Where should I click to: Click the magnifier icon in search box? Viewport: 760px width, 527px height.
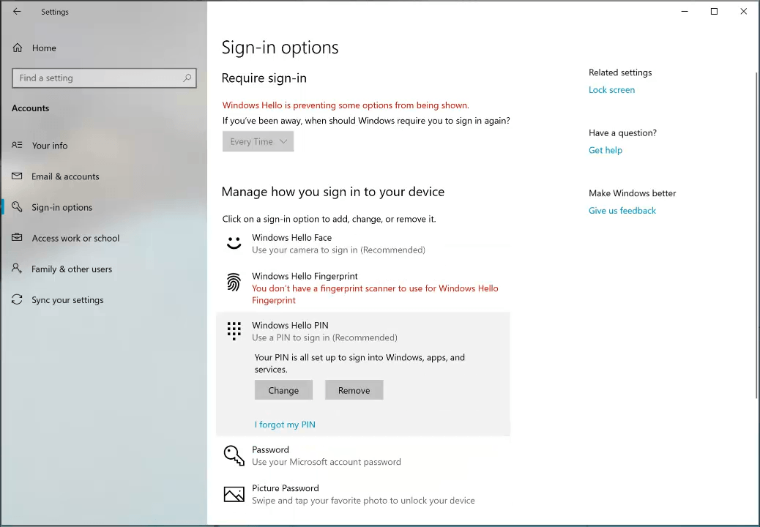(187, 78)
